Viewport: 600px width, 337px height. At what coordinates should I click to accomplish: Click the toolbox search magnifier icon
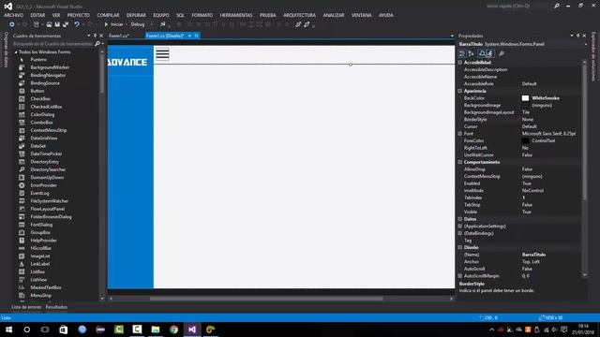click(97, 44)
